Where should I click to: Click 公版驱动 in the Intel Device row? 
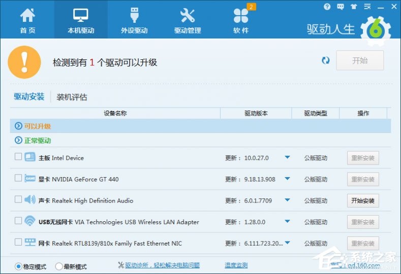pos(316,158)
